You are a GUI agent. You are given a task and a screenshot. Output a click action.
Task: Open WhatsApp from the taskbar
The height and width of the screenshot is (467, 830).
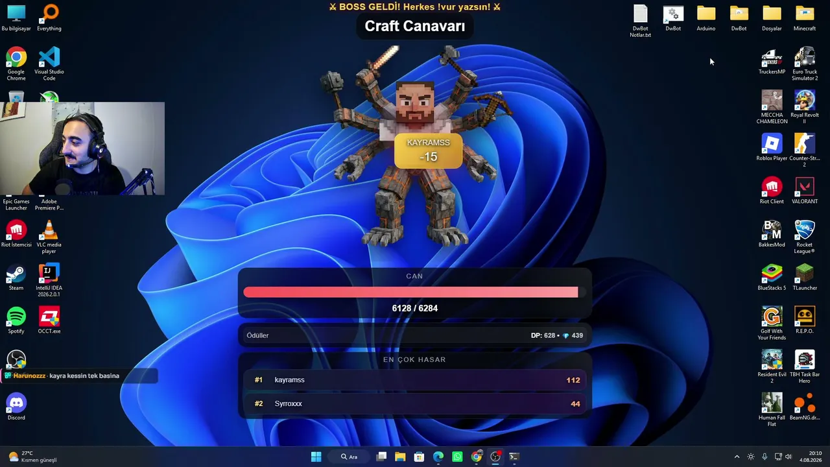click(x=457, y=457)
